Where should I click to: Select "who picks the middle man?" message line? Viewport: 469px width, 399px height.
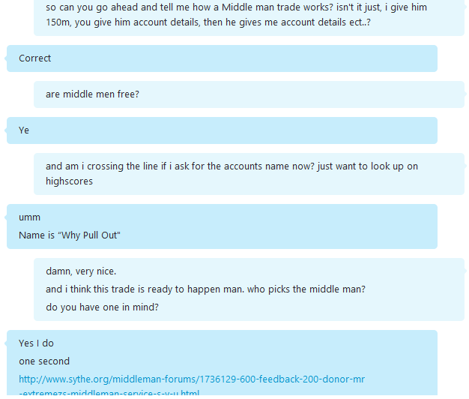306,289
